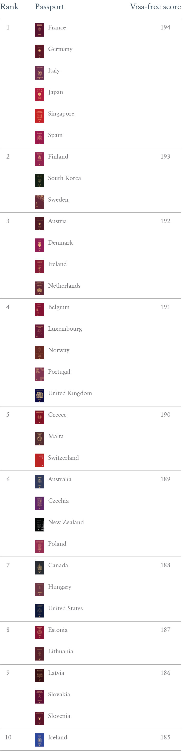Select the visa-free score 194

(x=165, y=27)
